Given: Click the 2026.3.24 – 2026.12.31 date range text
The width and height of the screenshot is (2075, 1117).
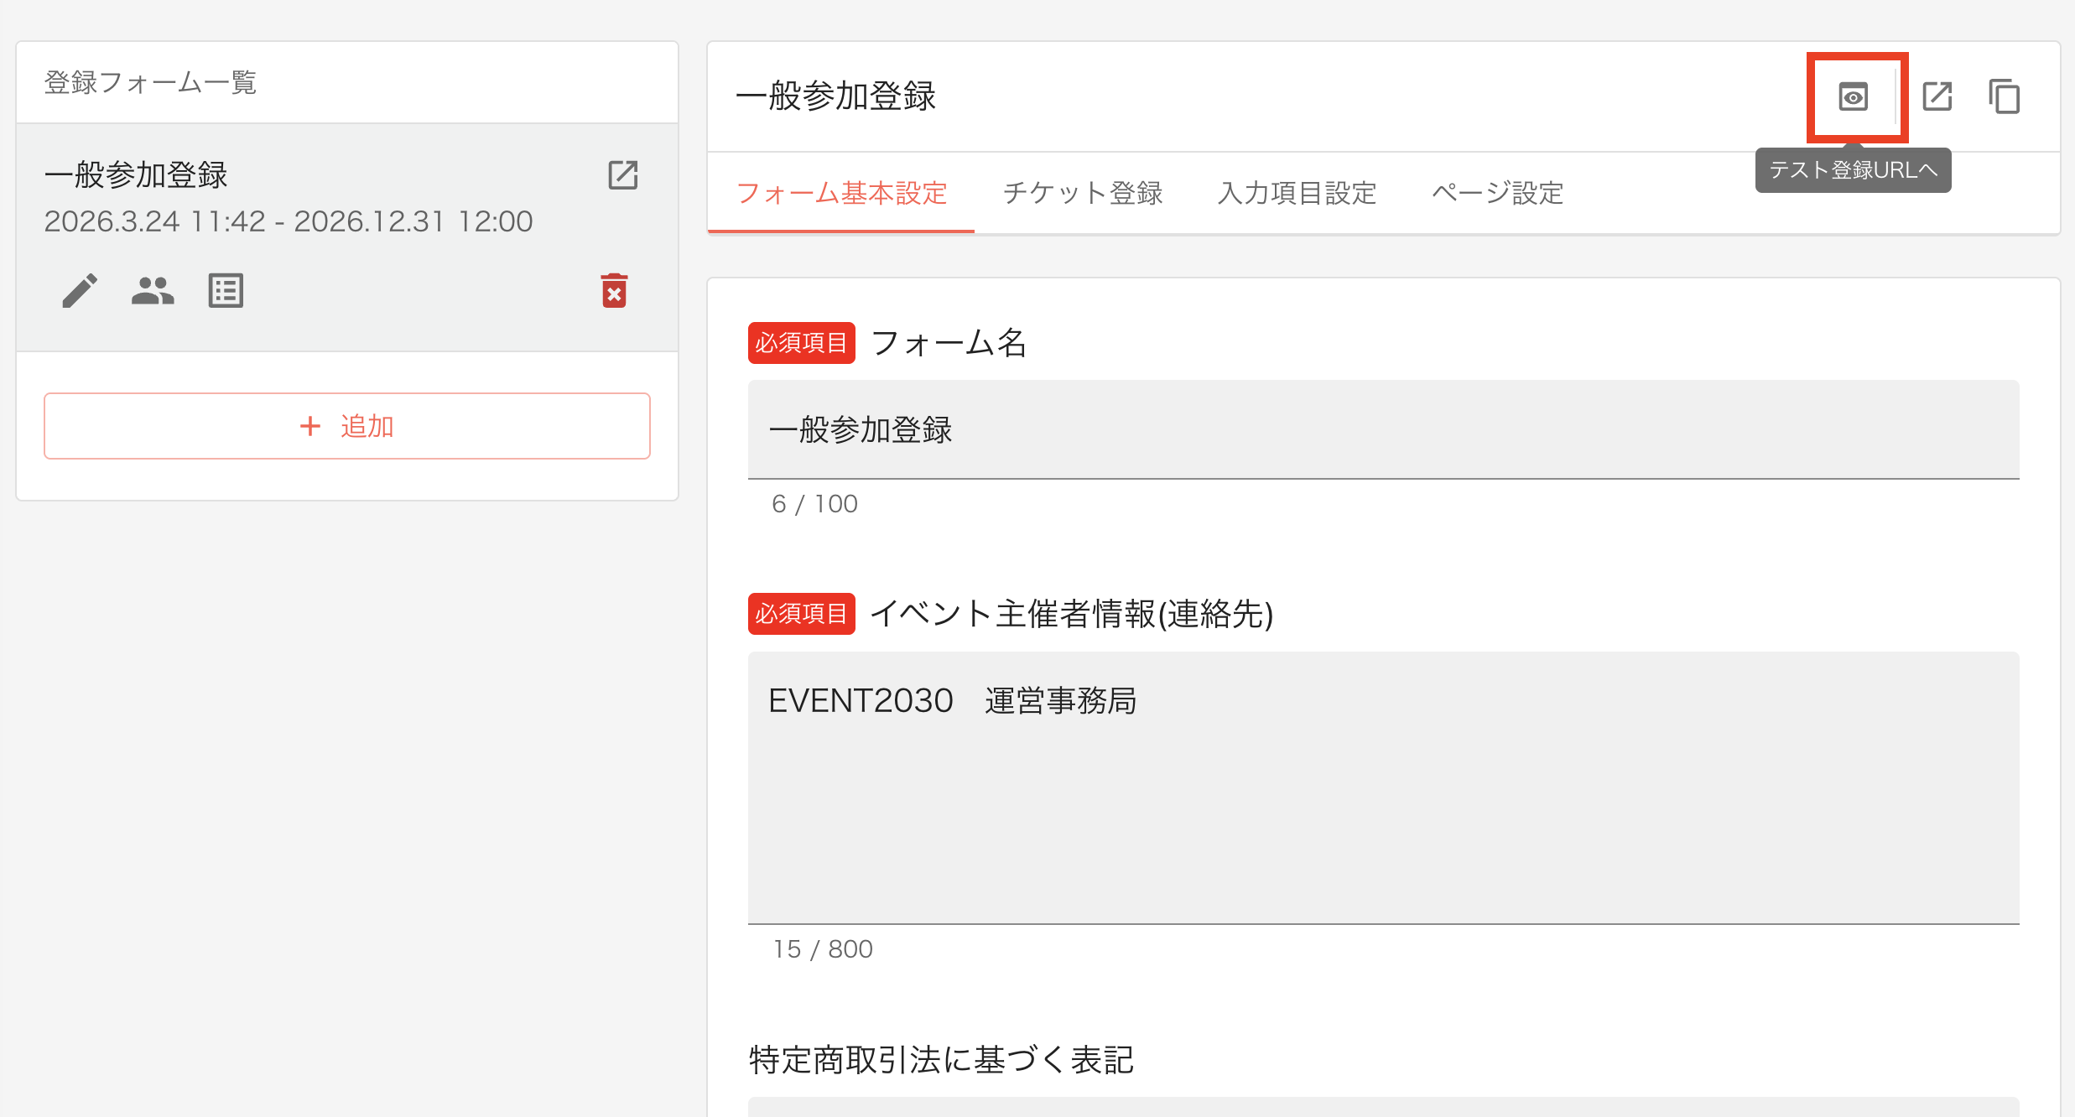Looking at the screenshot, I should [289, 221].
